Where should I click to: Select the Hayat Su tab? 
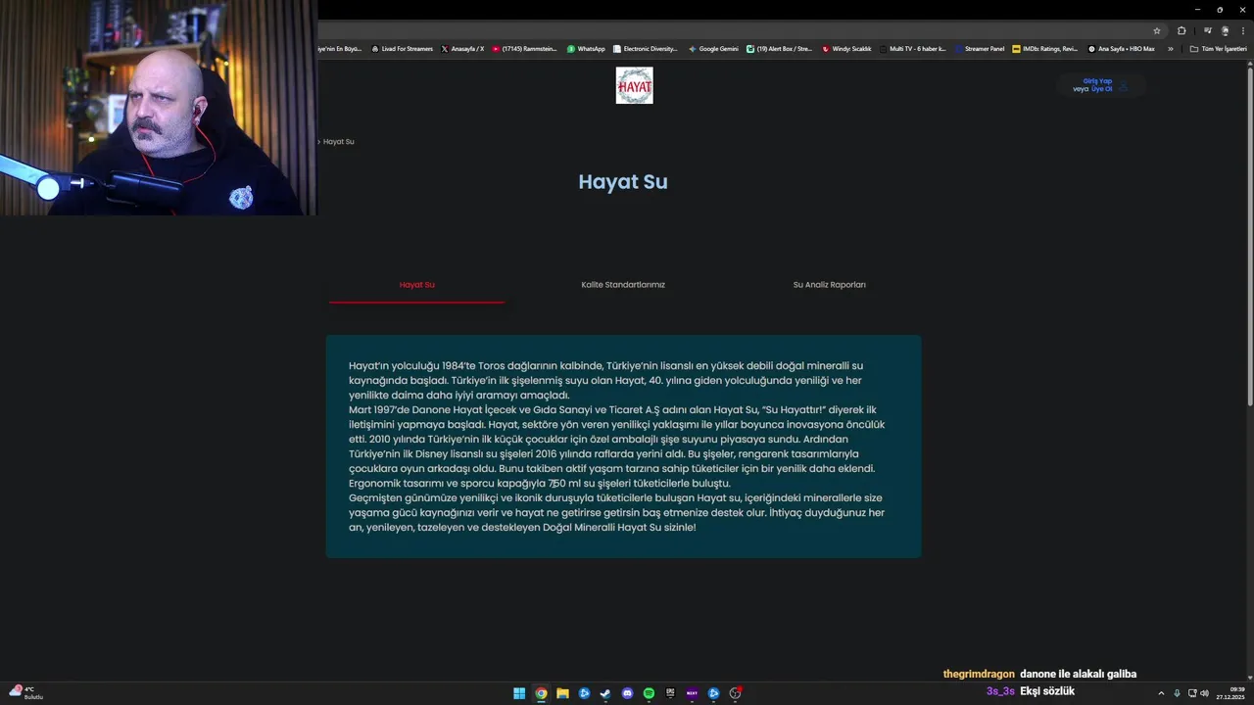point(416,285)
